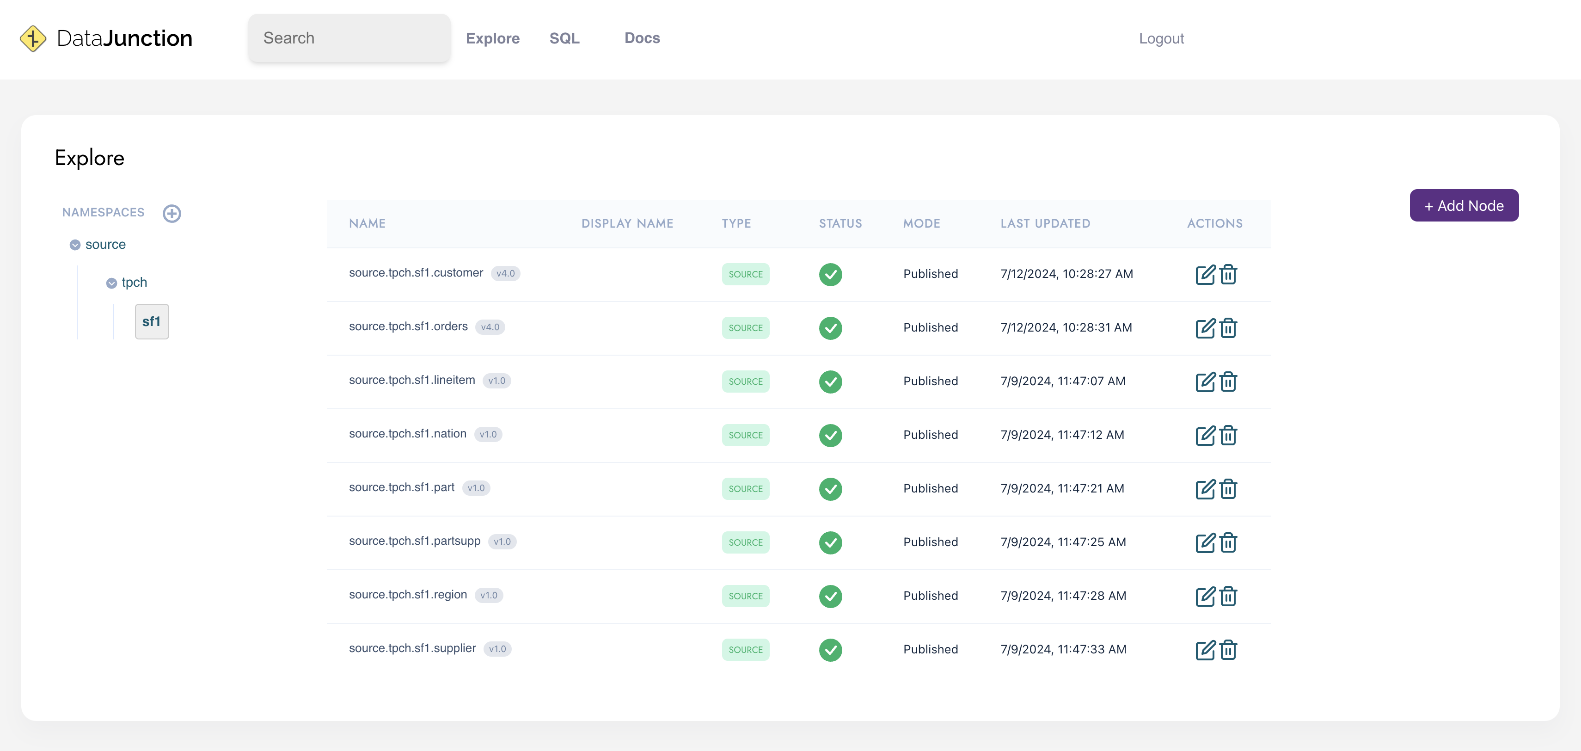1581x751 pixels.
Task: Add a new namespace with plus icon
Action: pos(172,213)
